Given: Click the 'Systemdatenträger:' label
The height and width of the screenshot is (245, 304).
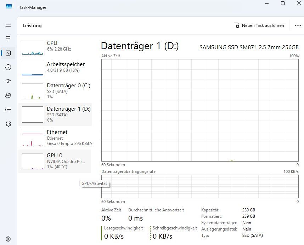Looking at the screenshot, I should click(219, 223).
